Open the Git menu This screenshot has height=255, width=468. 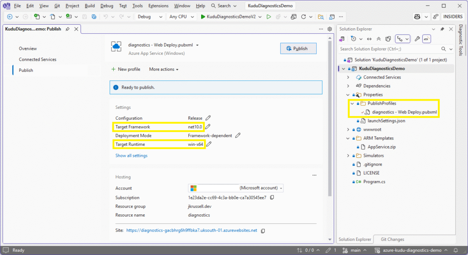coord(57,5)
